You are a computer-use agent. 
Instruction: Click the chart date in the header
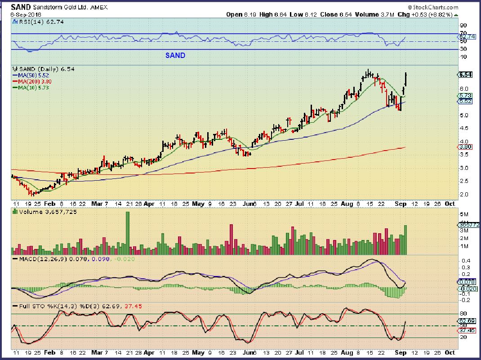click(26, 15)
